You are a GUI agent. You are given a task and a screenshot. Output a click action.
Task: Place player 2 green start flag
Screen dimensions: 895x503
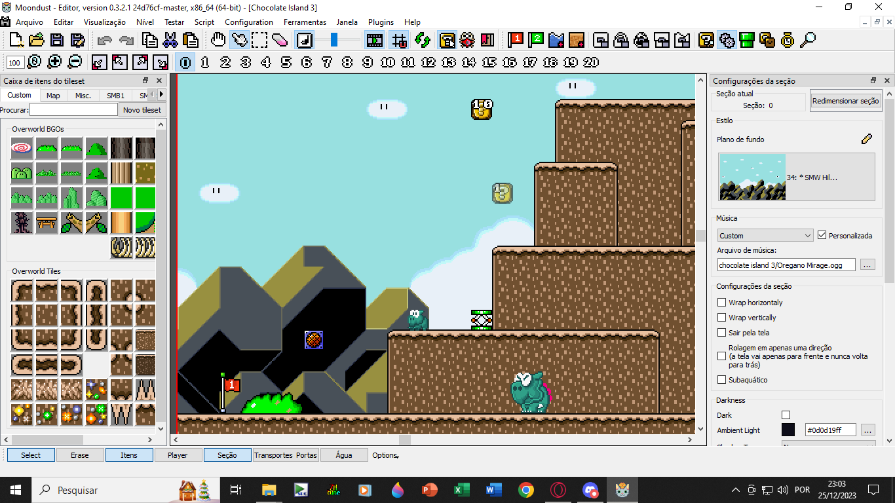point(537,40)
